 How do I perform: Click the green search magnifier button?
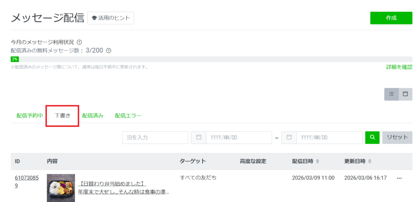point(372,137)
